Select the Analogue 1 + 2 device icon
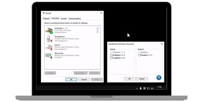 [49, 31]
